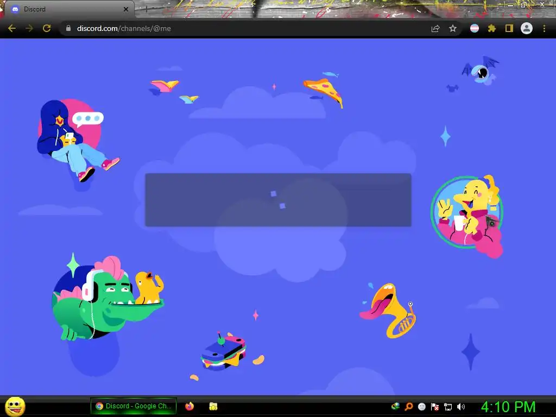Click the Discord - Google Chrome taskbar button

(134, 406)
